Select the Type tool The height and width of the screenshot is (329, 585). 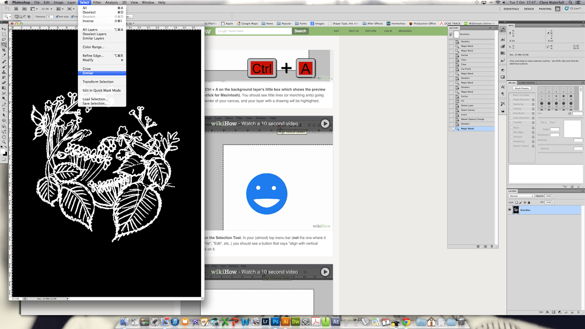[x=4, y=110]
